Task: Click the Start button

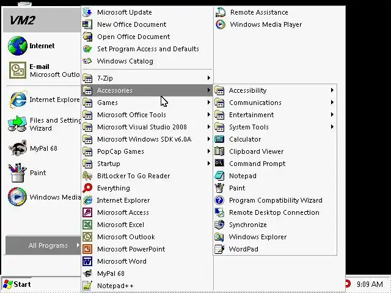Action: pyautogui.click(x=17, y=284)
